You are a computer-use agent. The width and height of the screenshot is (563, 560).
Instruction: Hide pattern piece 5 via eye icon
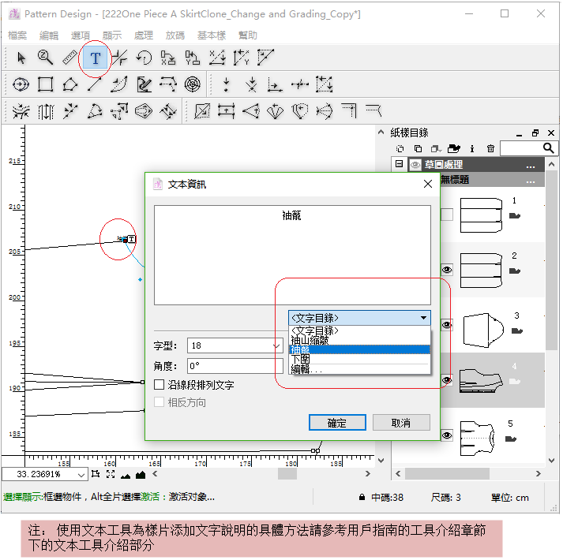pyautogui.click(x=447, y=435)
